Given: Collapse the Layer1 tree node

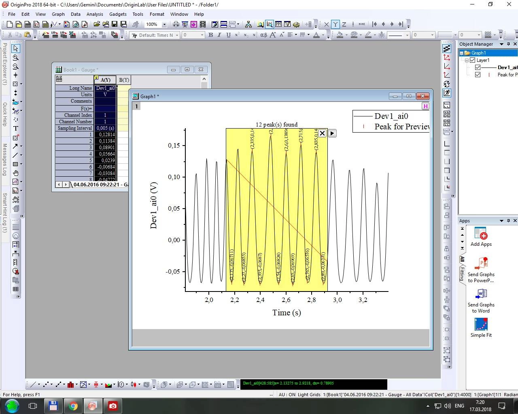Looking at the screenshot, I should click(x=467, y=60).
